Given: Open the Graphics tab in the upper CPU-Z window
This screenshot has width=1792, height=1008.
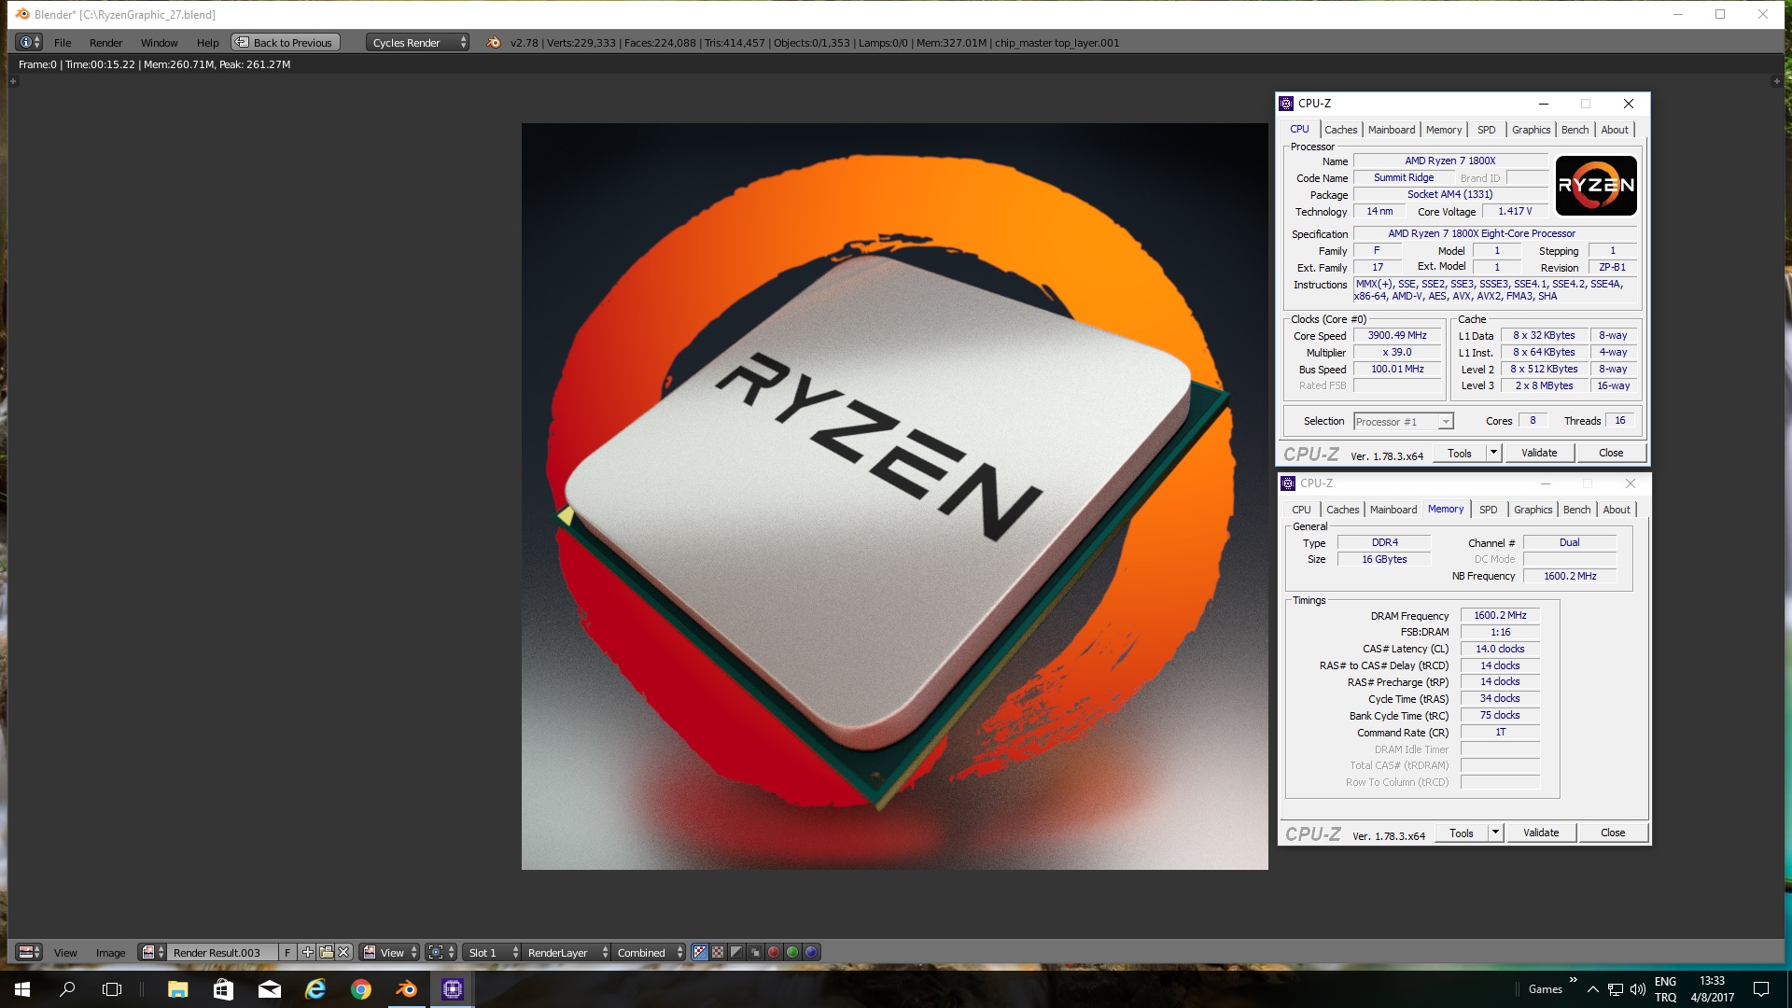Looking at the screenshot, I should tap(1531, 130).
